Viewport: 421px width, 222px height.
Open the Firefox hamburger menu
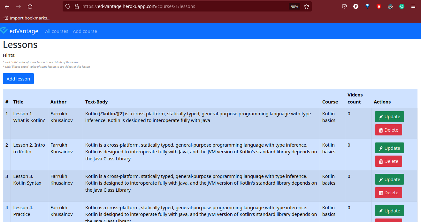click(413, 6)
